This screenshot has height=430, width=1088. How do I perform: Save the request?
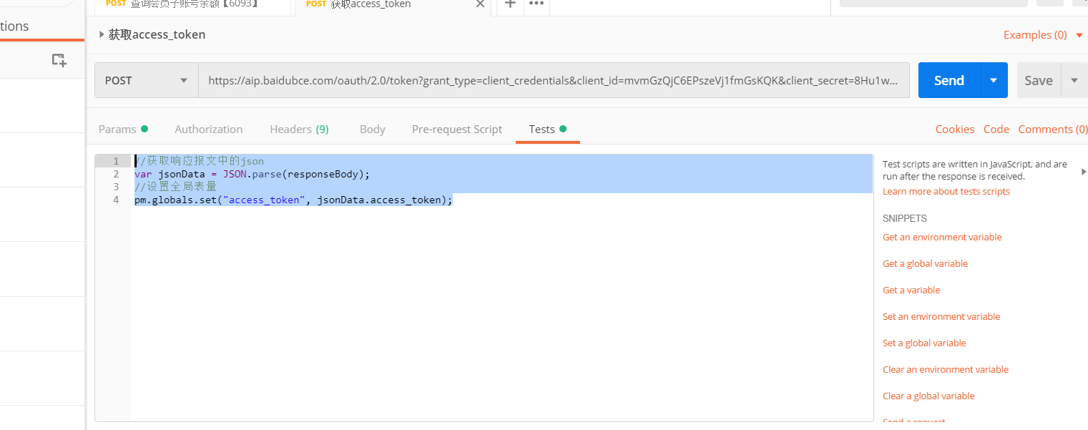(1039, 80)
